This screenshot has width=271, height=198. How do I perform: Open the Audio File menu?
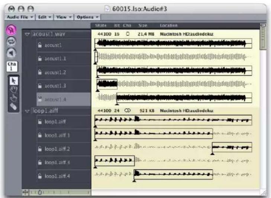[x=20, y=17]
